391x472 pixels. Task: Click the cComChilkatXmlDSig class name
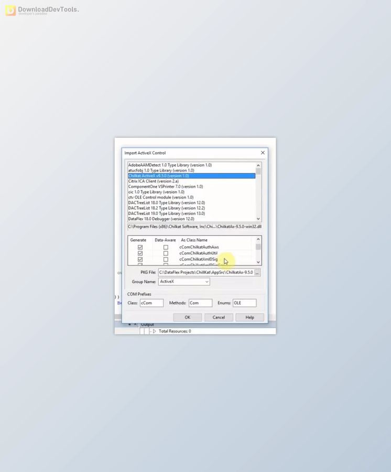(x=199, y=259)
